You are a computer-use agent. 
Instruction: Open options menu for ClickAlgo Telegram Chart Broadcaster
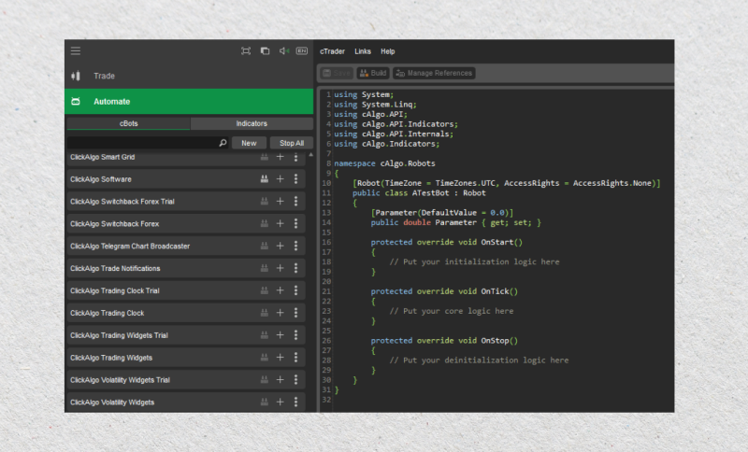tap(295, 247)
